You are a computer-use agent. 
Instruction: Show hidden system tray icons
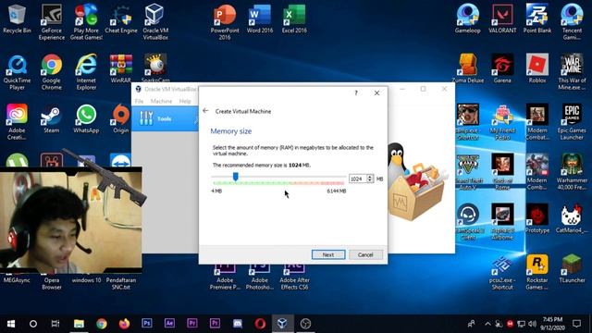click(x=487, y=324)
